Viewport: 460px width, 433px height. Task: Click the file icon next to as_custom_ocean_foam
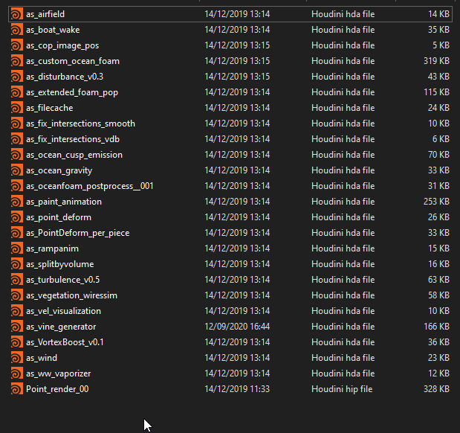pyautogui.click(x=17, y=61)
